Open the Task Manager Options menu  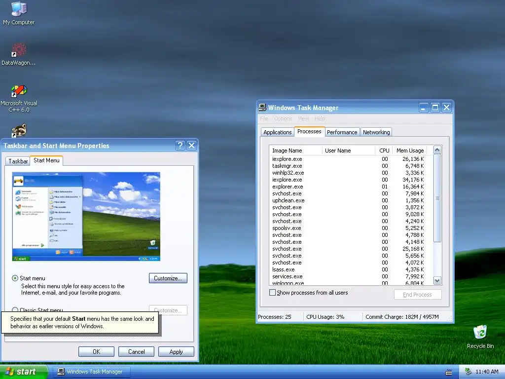[283, 118]
